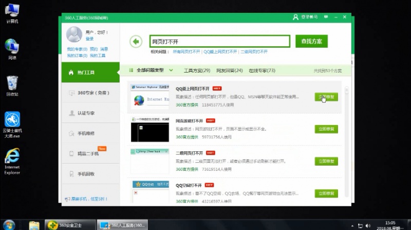The height and width of the screenshot is (230, 411).
Task: Open Internet Explorer desktop icon
Action: click(x=12, y=161)
